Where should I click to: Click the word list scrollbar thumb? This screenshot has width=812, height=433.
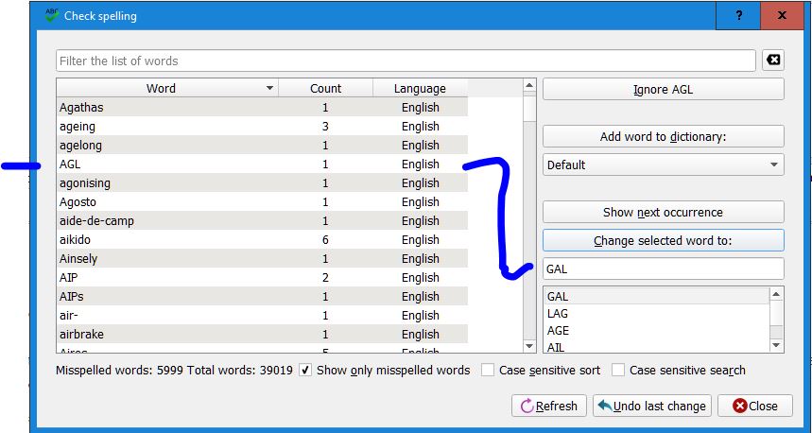(x=529, y=107)
